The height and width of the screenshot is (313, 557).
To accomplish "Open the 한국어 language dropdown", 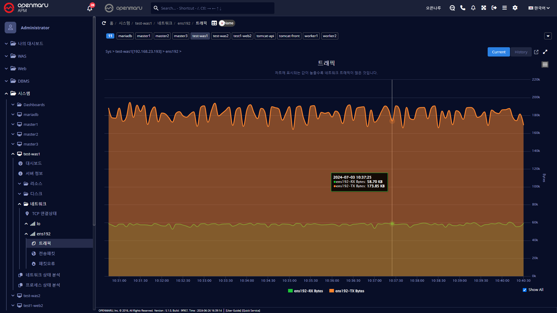I will pos(539,8).
